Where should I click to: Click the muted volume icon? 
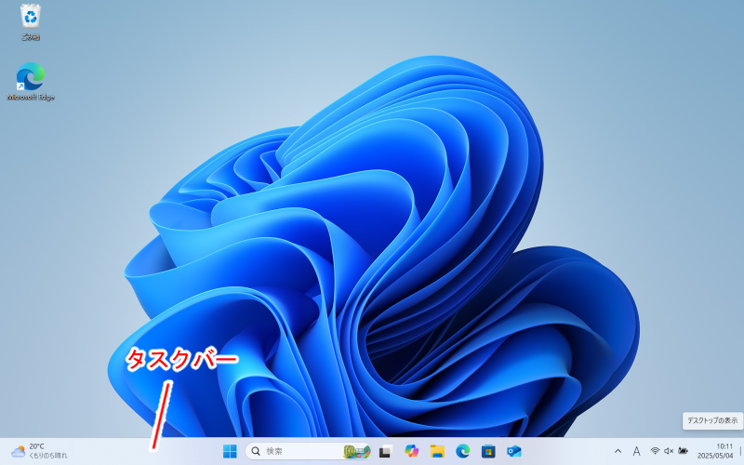669,451
